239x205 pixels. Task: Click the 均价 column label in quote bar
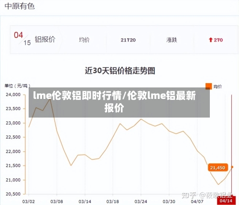point(84,40)
